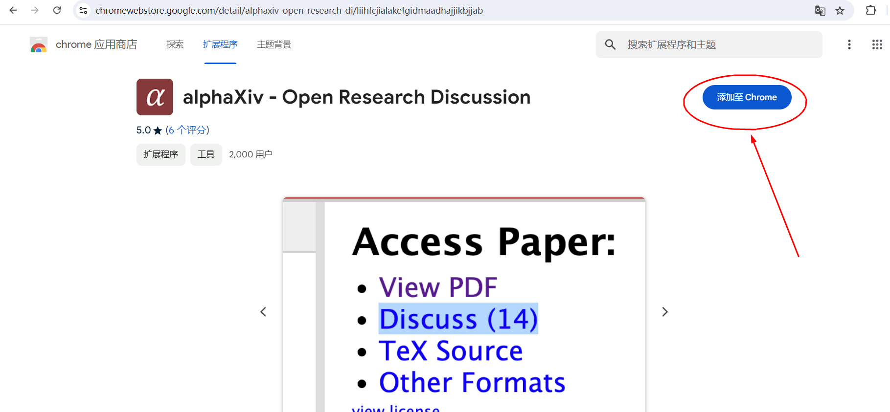
Task: Click the alphaXiv - Open Research Discussion title
Action: (x=357, y=97)
